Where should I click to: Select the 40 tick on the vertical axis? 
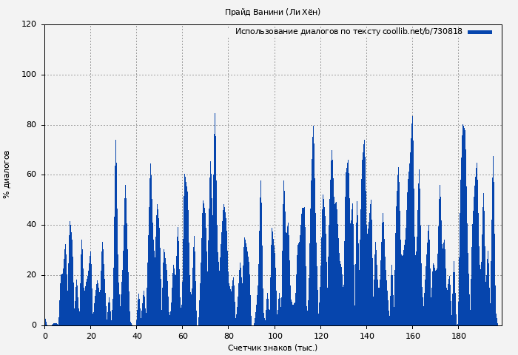[31, 225]
